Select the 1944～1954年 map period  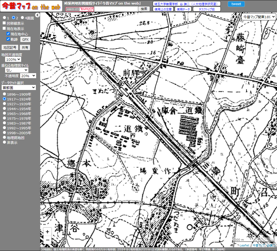tap(4, 108)
